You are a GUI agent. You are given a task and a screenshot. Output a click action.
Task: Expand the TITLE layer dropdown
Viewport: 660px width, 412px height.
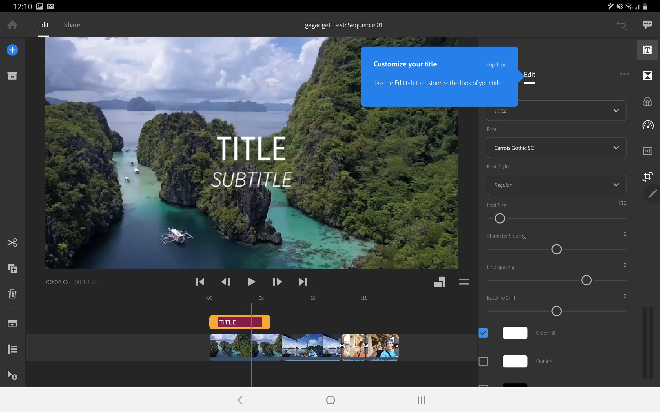click(556, 111)
